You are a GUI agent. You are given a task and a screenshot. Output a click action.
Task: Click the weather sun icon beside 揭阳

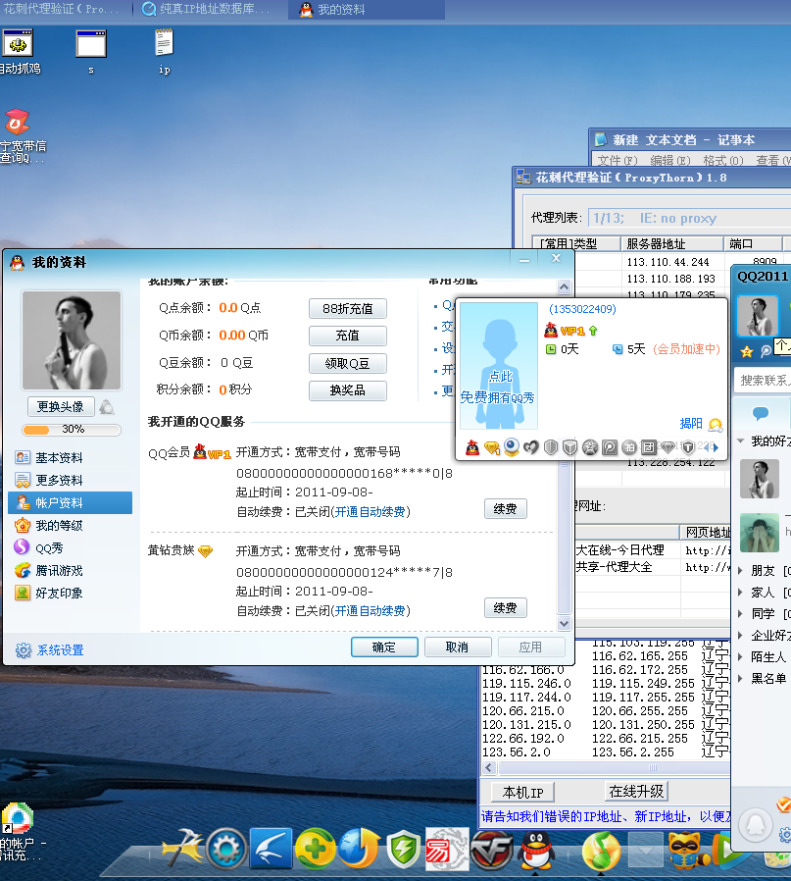[716, 424]
